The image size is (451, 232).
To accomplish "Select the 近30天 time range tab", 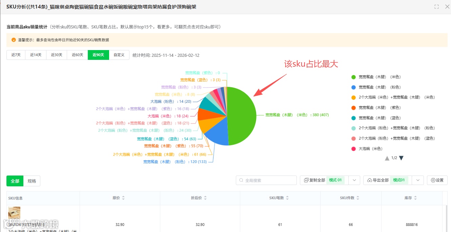I will tap(57, 55).
